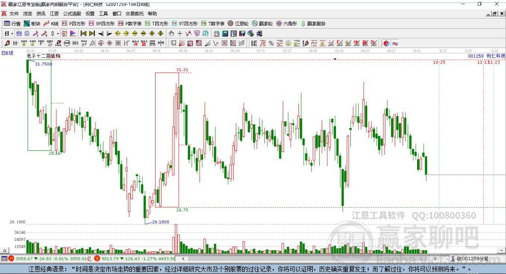Open the T数字表 tool
Screen dimensions: 506x274
[x=212, y=24]
